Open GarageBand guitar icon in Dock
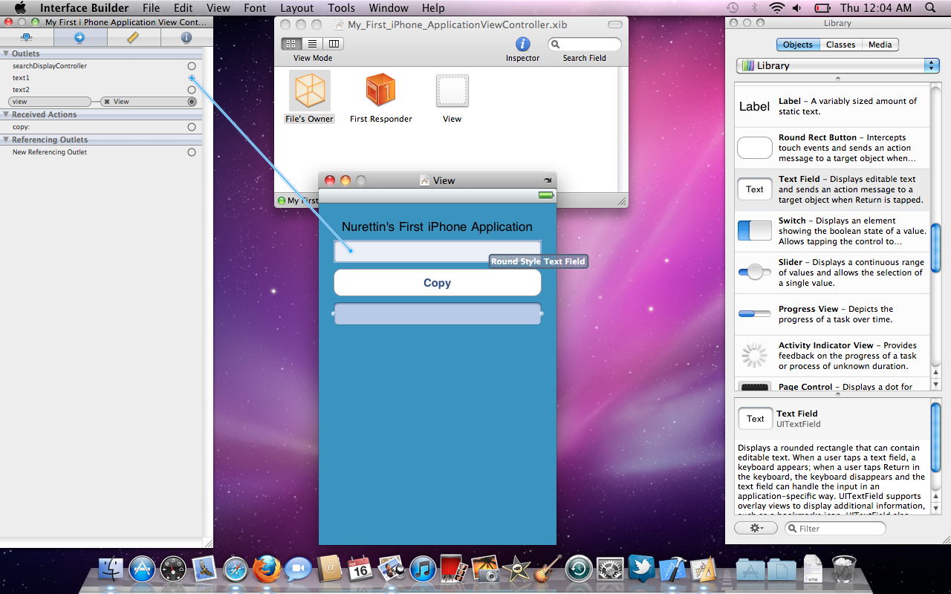 click(548, 569)
